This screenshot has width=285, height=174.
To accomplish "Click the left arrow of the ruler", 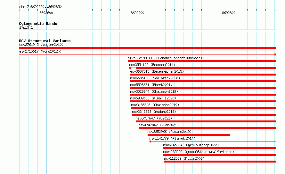I will coord(20,10).
